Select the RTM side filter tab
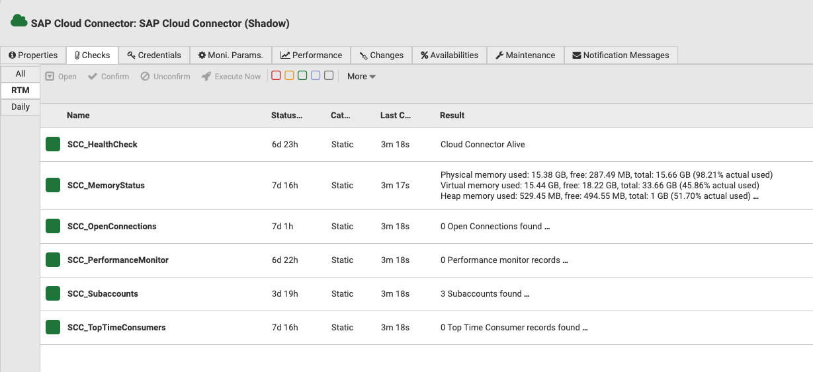The image size is (813, 372). tap(21, 90)
